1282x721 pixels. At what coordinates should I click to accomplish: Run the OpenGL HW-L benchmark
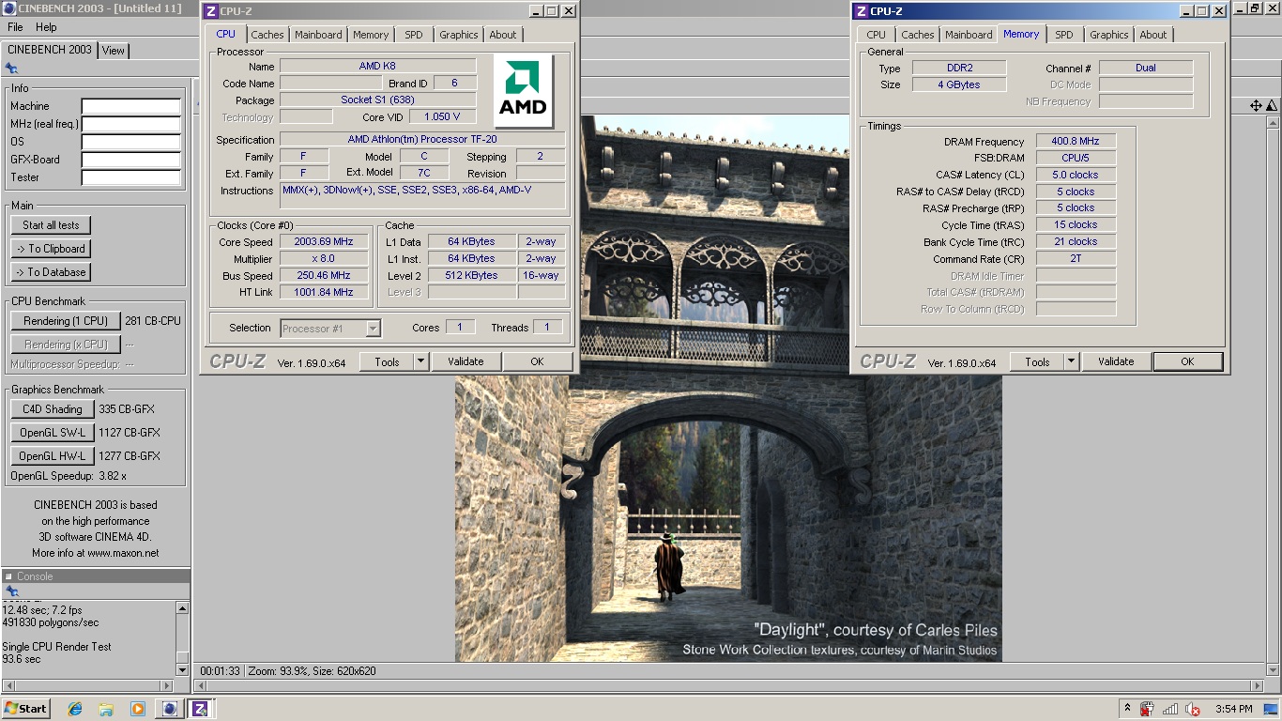[x=53, y=456]
